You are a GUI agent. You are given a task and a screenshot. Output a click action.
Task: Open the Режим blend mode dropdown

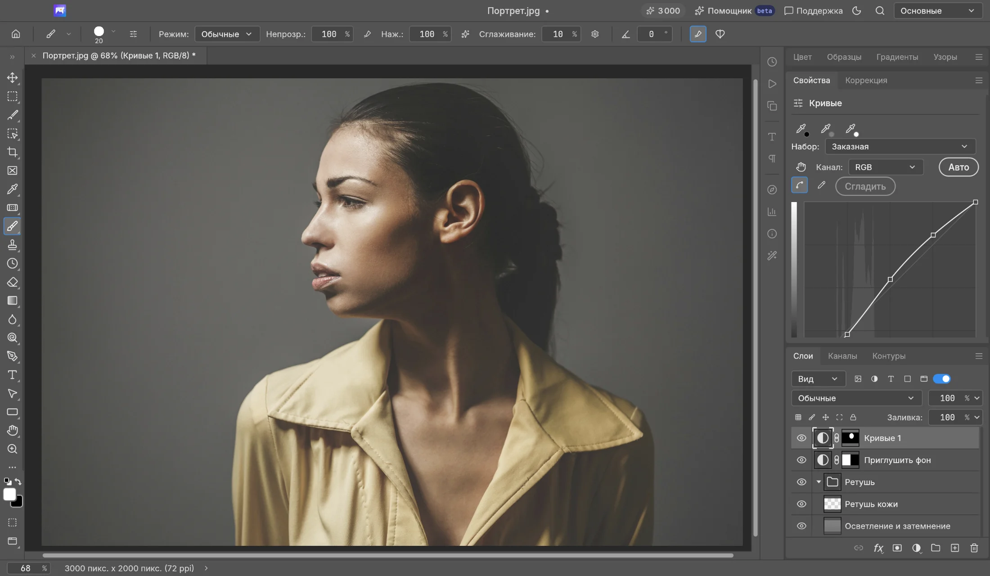227,34
